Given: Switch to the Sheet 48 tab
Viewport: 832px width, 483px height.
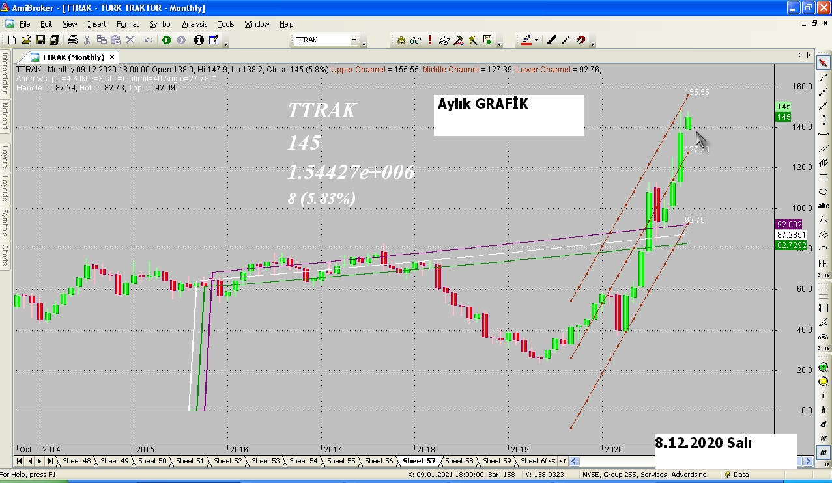Looking at the screenshot, I should click(x=77, y=461).
